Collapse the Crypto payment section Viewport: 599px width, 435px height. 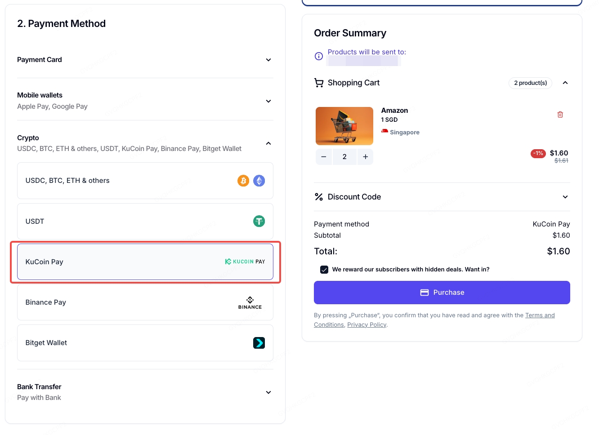(268, 143)
